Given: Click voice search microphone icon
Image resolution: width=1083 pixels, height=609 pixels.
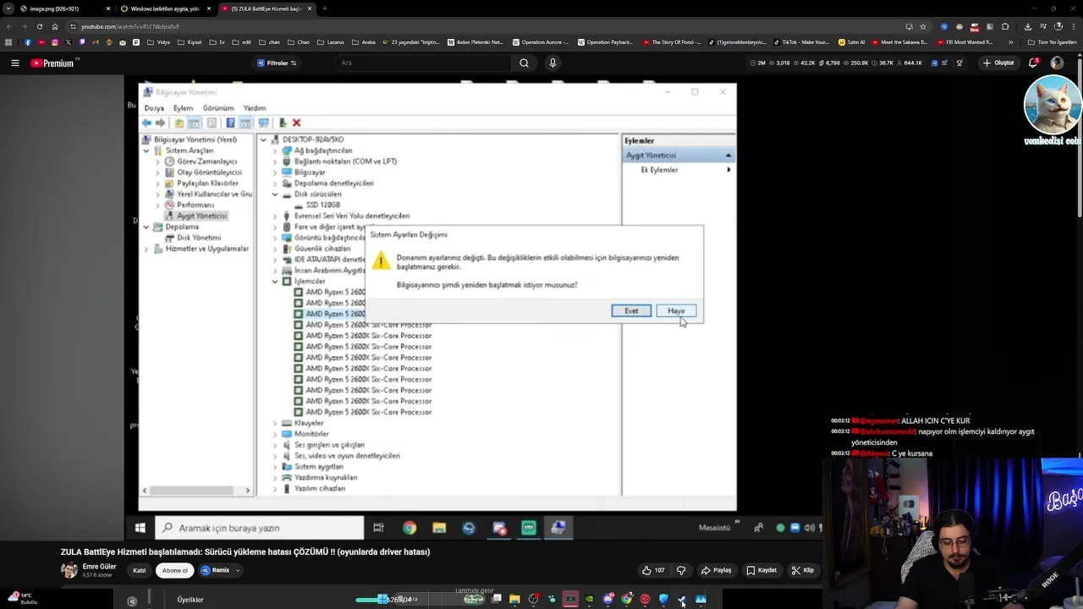Looking at the screenshot, I should pos(552,63).
